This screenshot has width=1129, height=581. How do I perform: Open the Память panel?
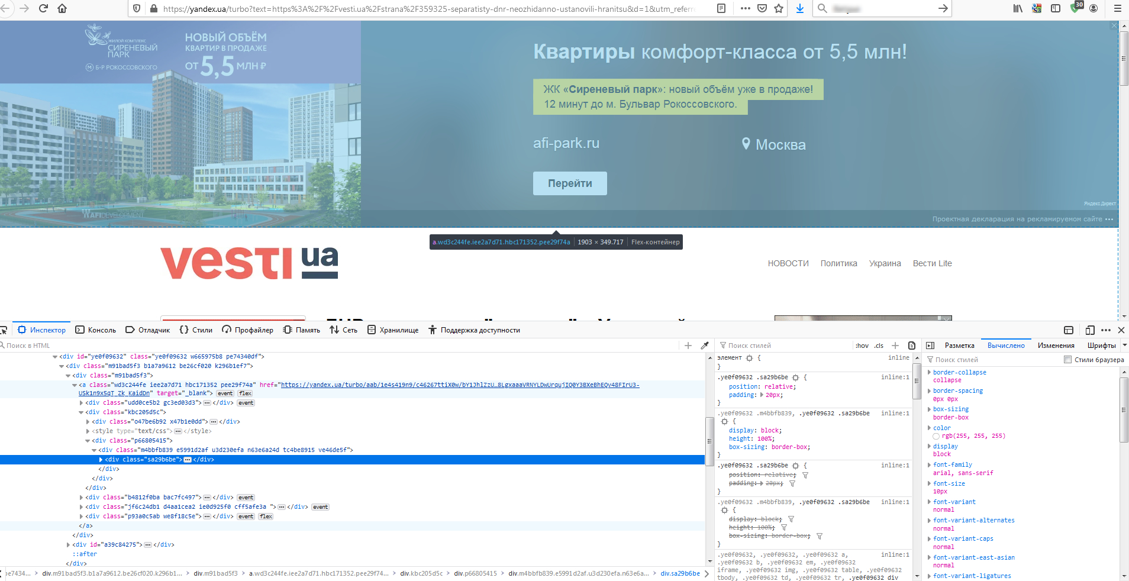301,330
